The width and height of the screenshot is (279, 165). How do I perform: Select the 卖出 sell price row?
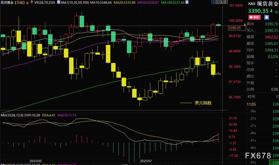tap(263, 24)
